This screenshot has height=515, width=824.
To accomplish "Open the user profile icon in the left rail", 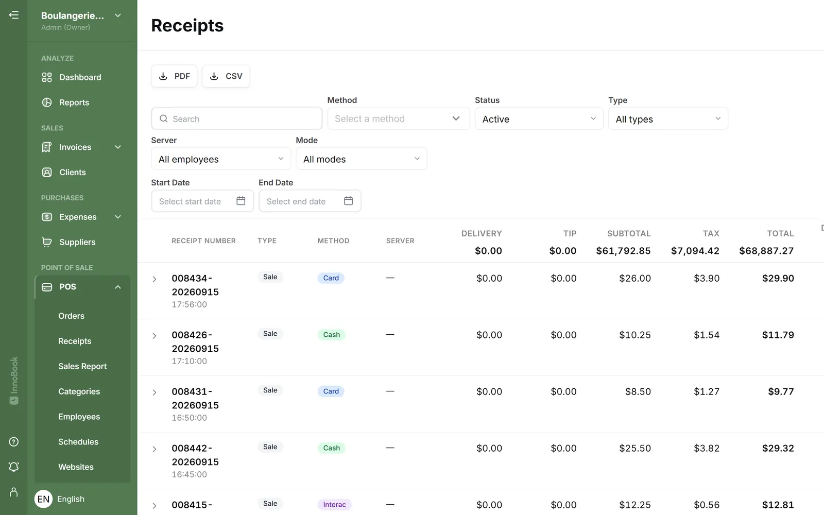I will [14, 492].
